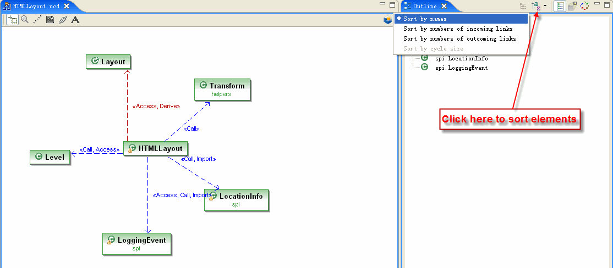Choose Sort by numbers of incoming links
Viewport: 613px width, 268px height.
(x=461, y=29)
